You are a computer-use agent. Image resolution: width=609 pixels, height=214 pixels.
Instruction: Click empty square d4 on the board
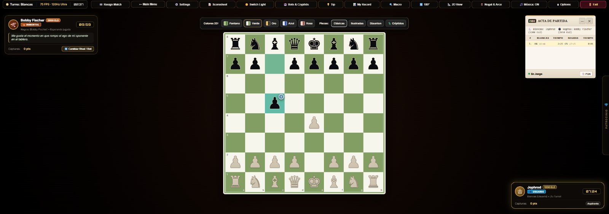click(x=294, y=123)
